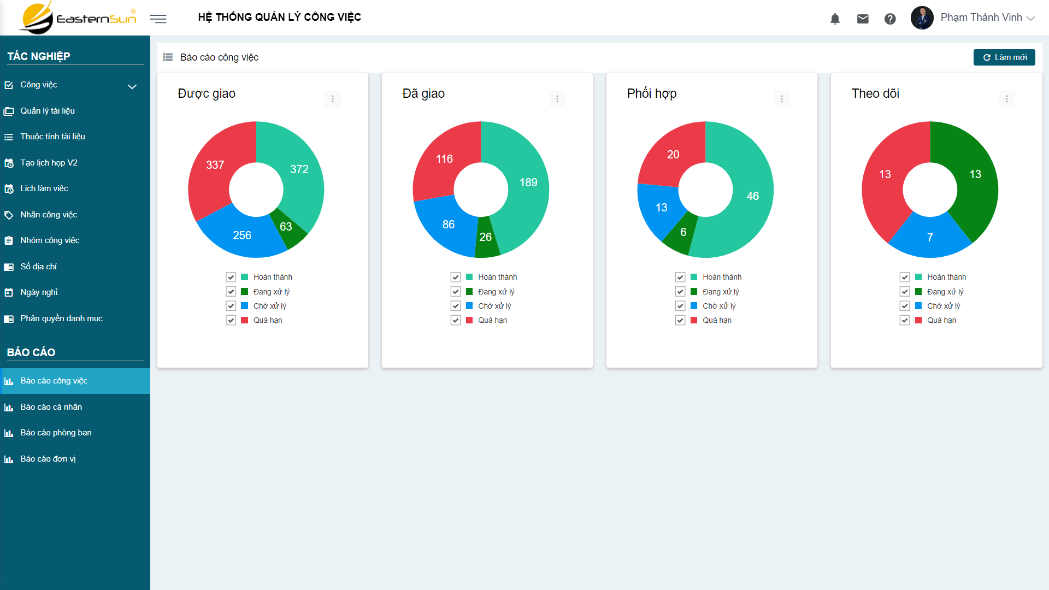Click the help question mark icon

(x=890, y=19)
